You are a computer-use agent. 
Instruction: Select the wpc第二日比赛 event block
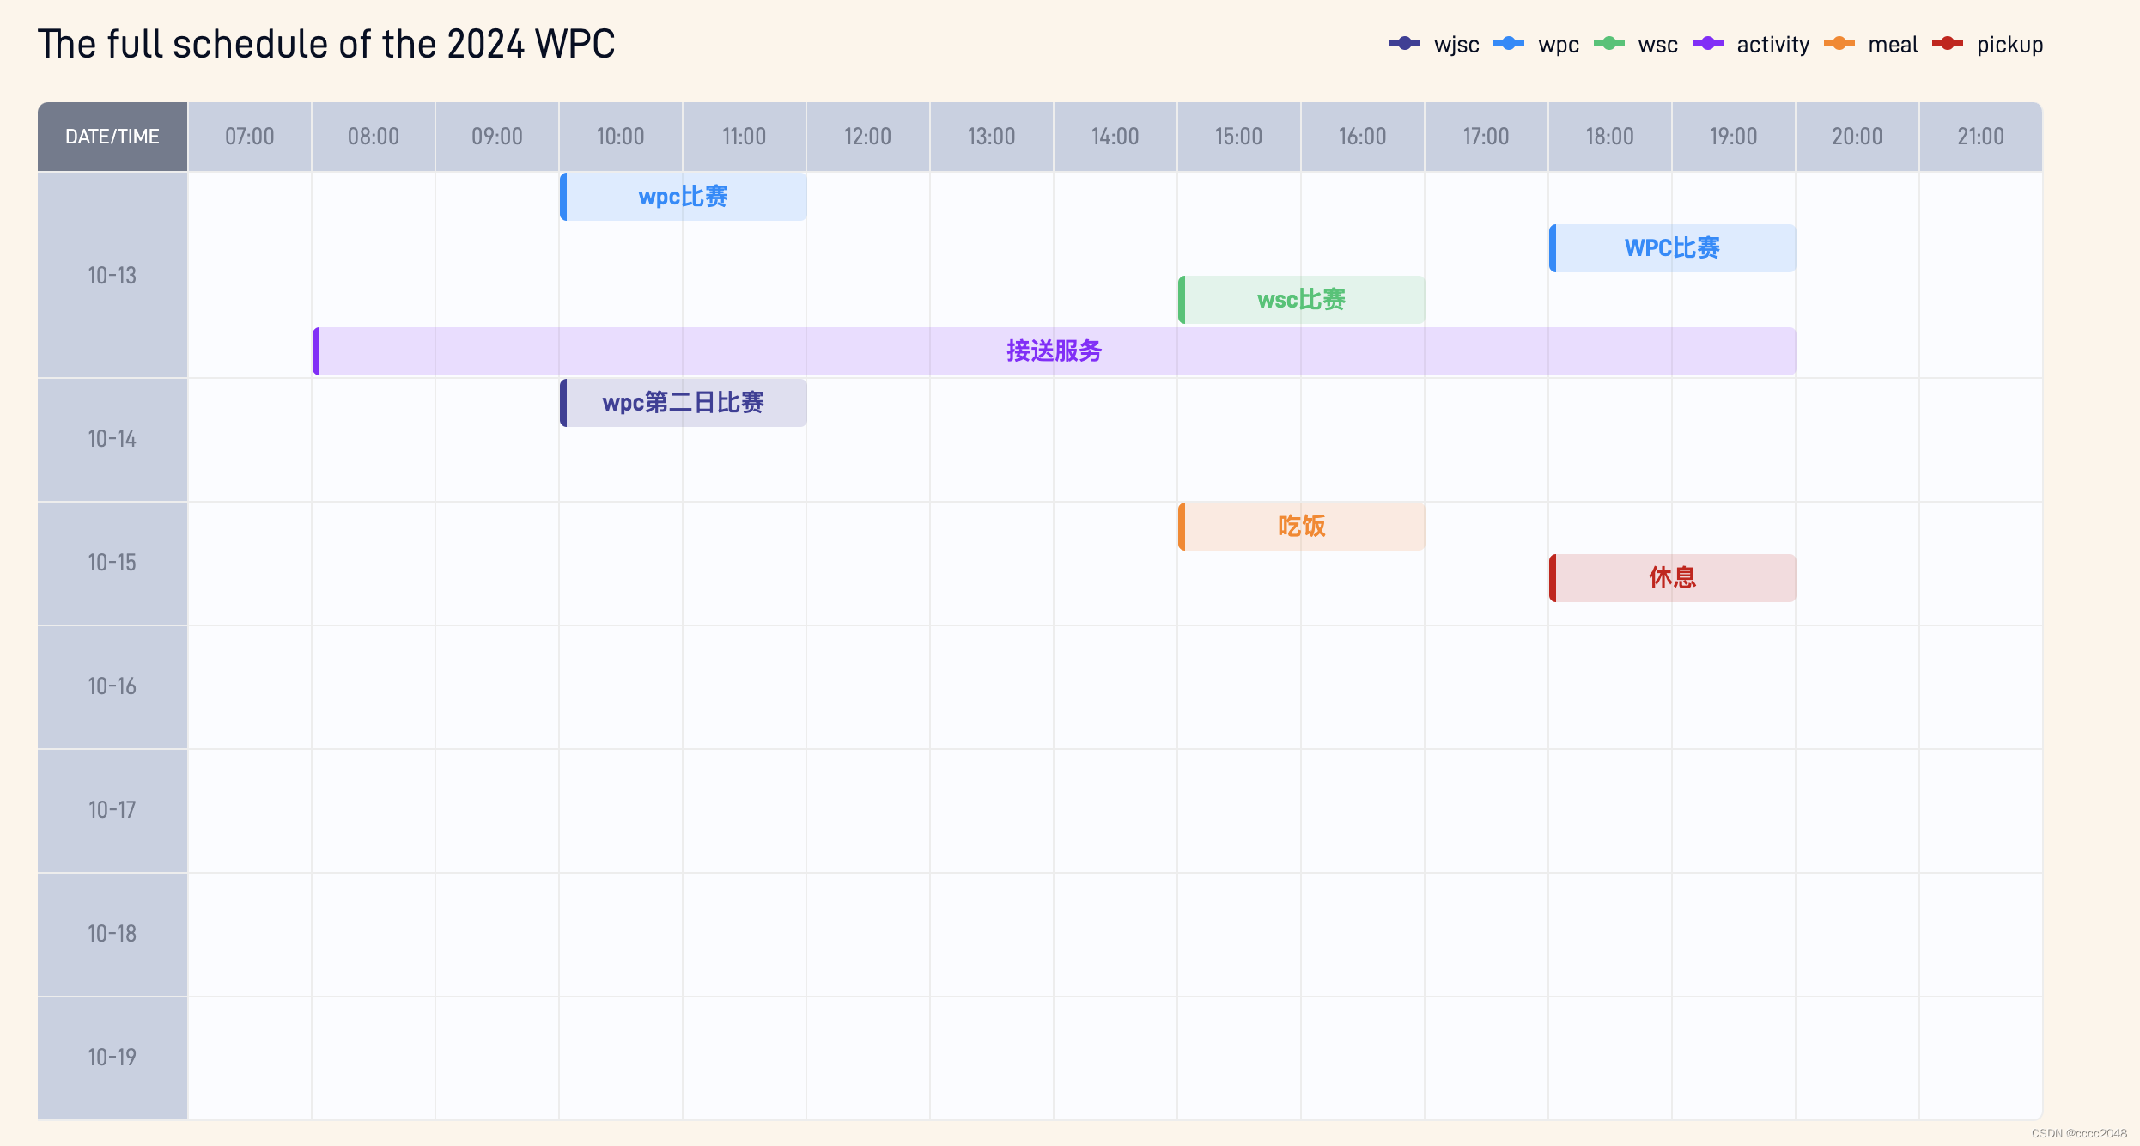click(x=683, y=403)
